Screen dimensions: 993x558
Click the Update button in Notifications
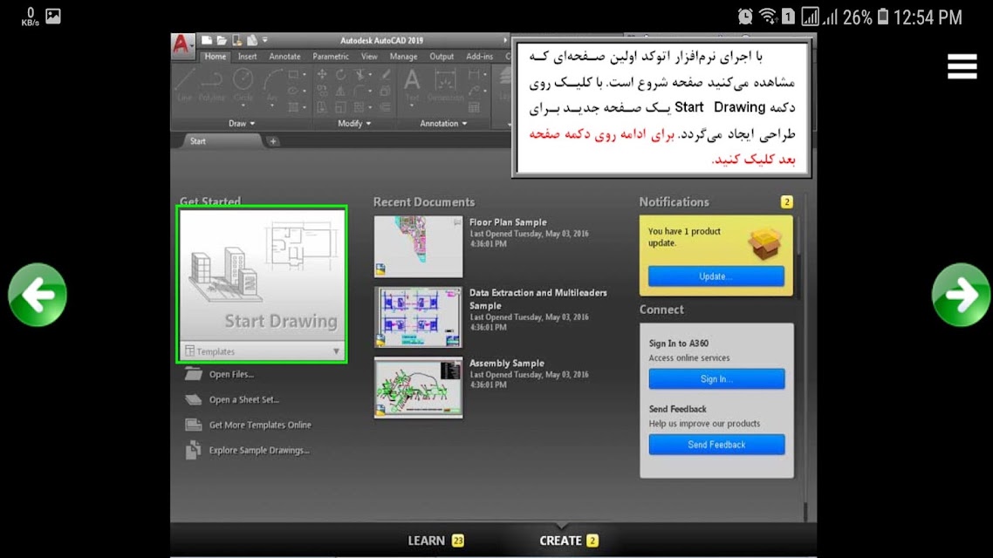[716, 276]
